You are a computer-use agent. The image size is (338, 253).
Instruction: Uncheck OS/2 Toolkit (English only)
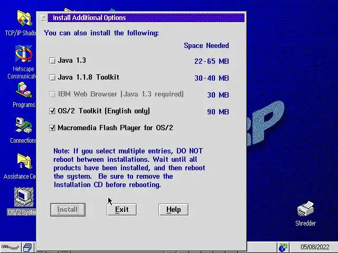(52, 111)
